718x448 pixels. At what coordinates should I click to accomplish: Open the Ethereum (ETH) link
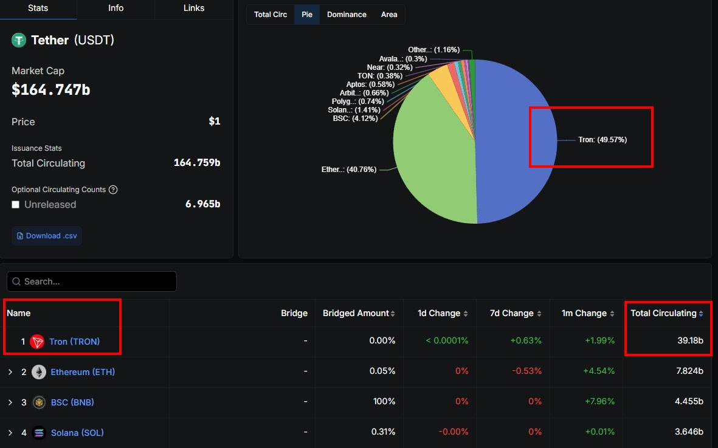tap(83, 372)
